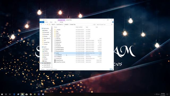Switch to the Share ribbon tab

(x=51, y=22)
